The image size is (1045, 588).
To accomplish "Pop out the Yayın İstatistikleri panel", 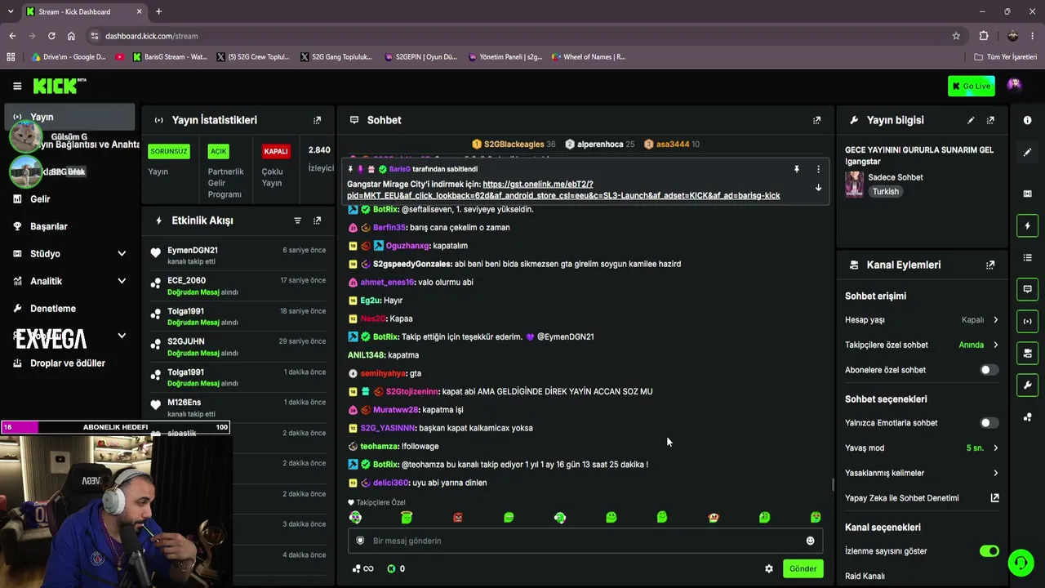I will pos(318,120).
